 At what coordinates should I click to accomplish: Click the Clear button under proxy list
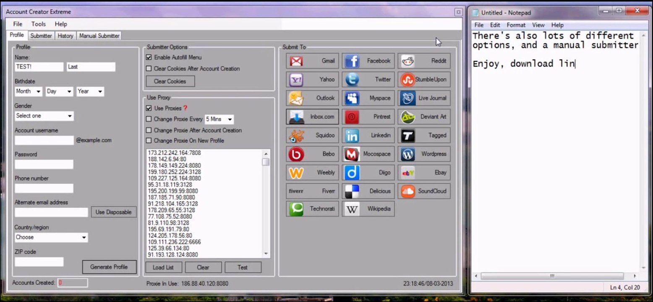(203, 268)
